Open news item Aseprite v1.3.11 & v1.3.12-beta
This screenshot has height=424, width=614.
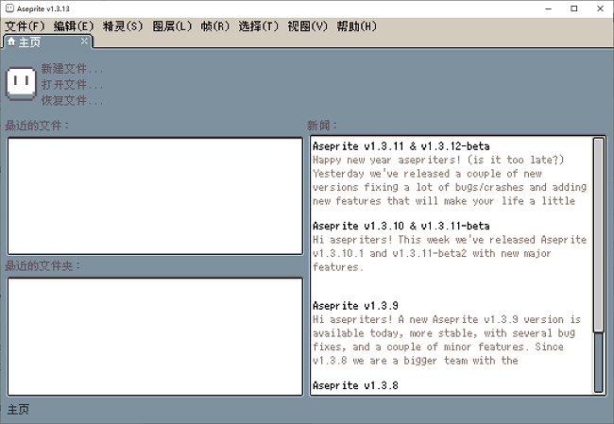(401, 146)
